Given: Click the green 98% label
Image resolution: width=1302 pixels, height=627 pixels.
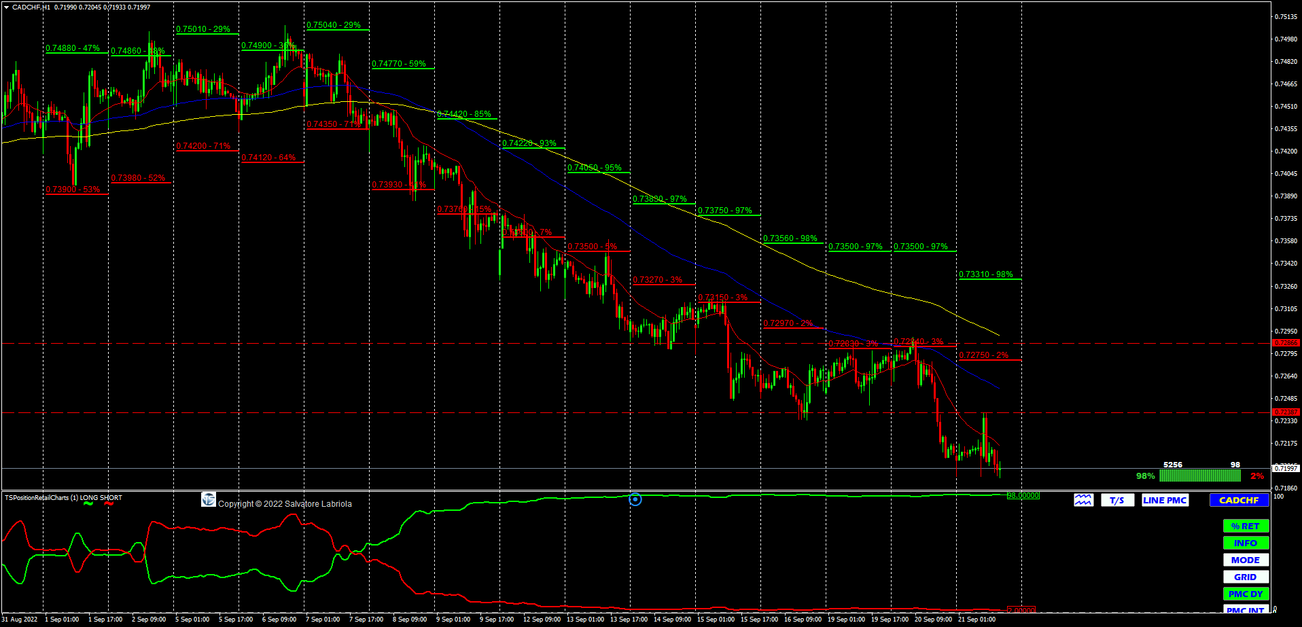Looking at the screenshot, I should (1145, 476).
